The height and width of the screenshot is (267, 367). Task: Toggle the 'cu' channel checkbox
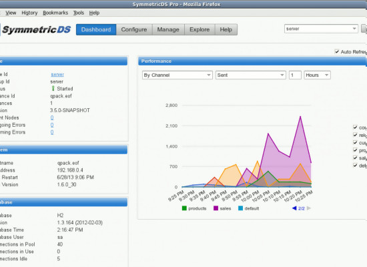coord(355,142)
